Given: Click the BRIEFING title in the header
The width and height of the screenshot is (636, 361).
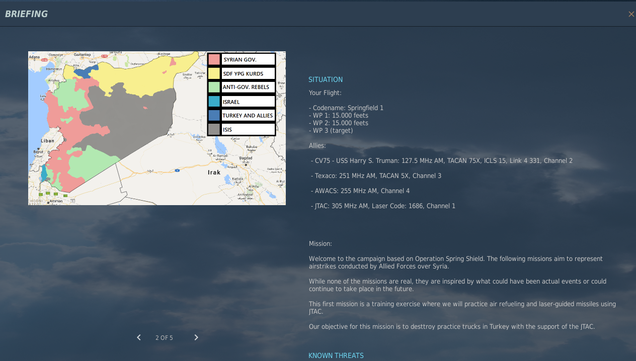Looking at the screenshot, I should pyautogui.click(x=26, y=14).
